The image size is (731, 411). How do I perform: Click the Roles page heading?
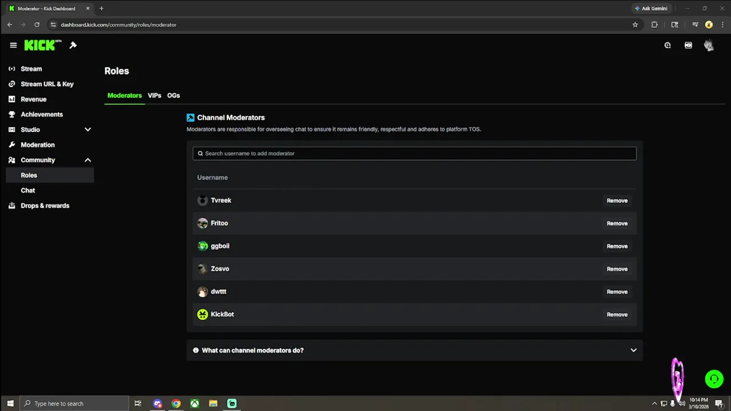coord(117,71)
